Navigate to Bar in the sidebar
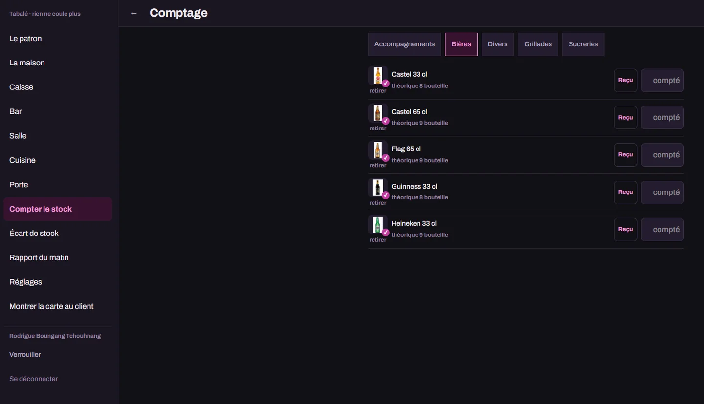Screen dimensions: 704x404 pyautogui.click(x=58, y=112)
